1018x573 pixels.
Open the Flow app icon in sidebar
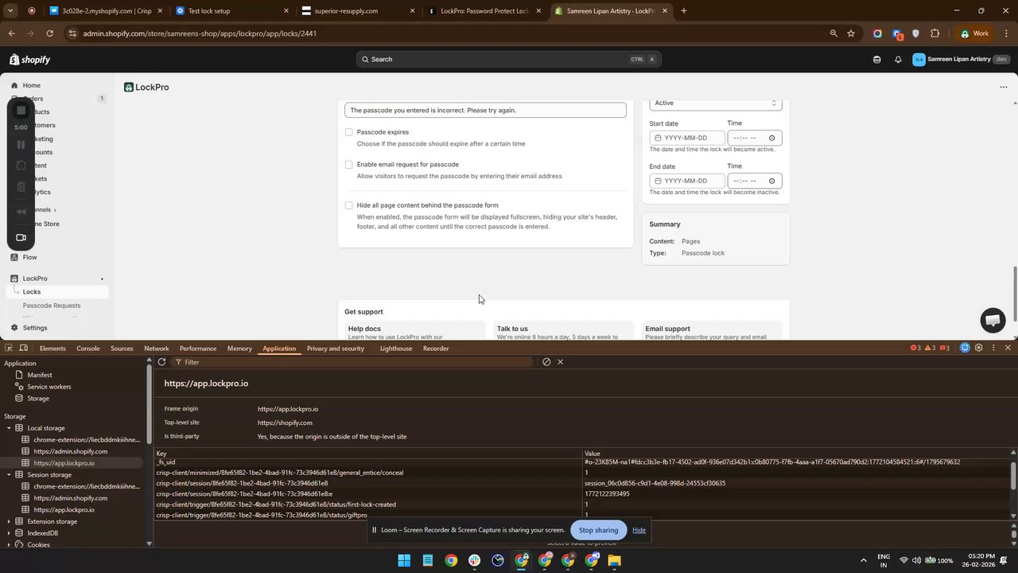pyautogui.click(x=14, y=257)
